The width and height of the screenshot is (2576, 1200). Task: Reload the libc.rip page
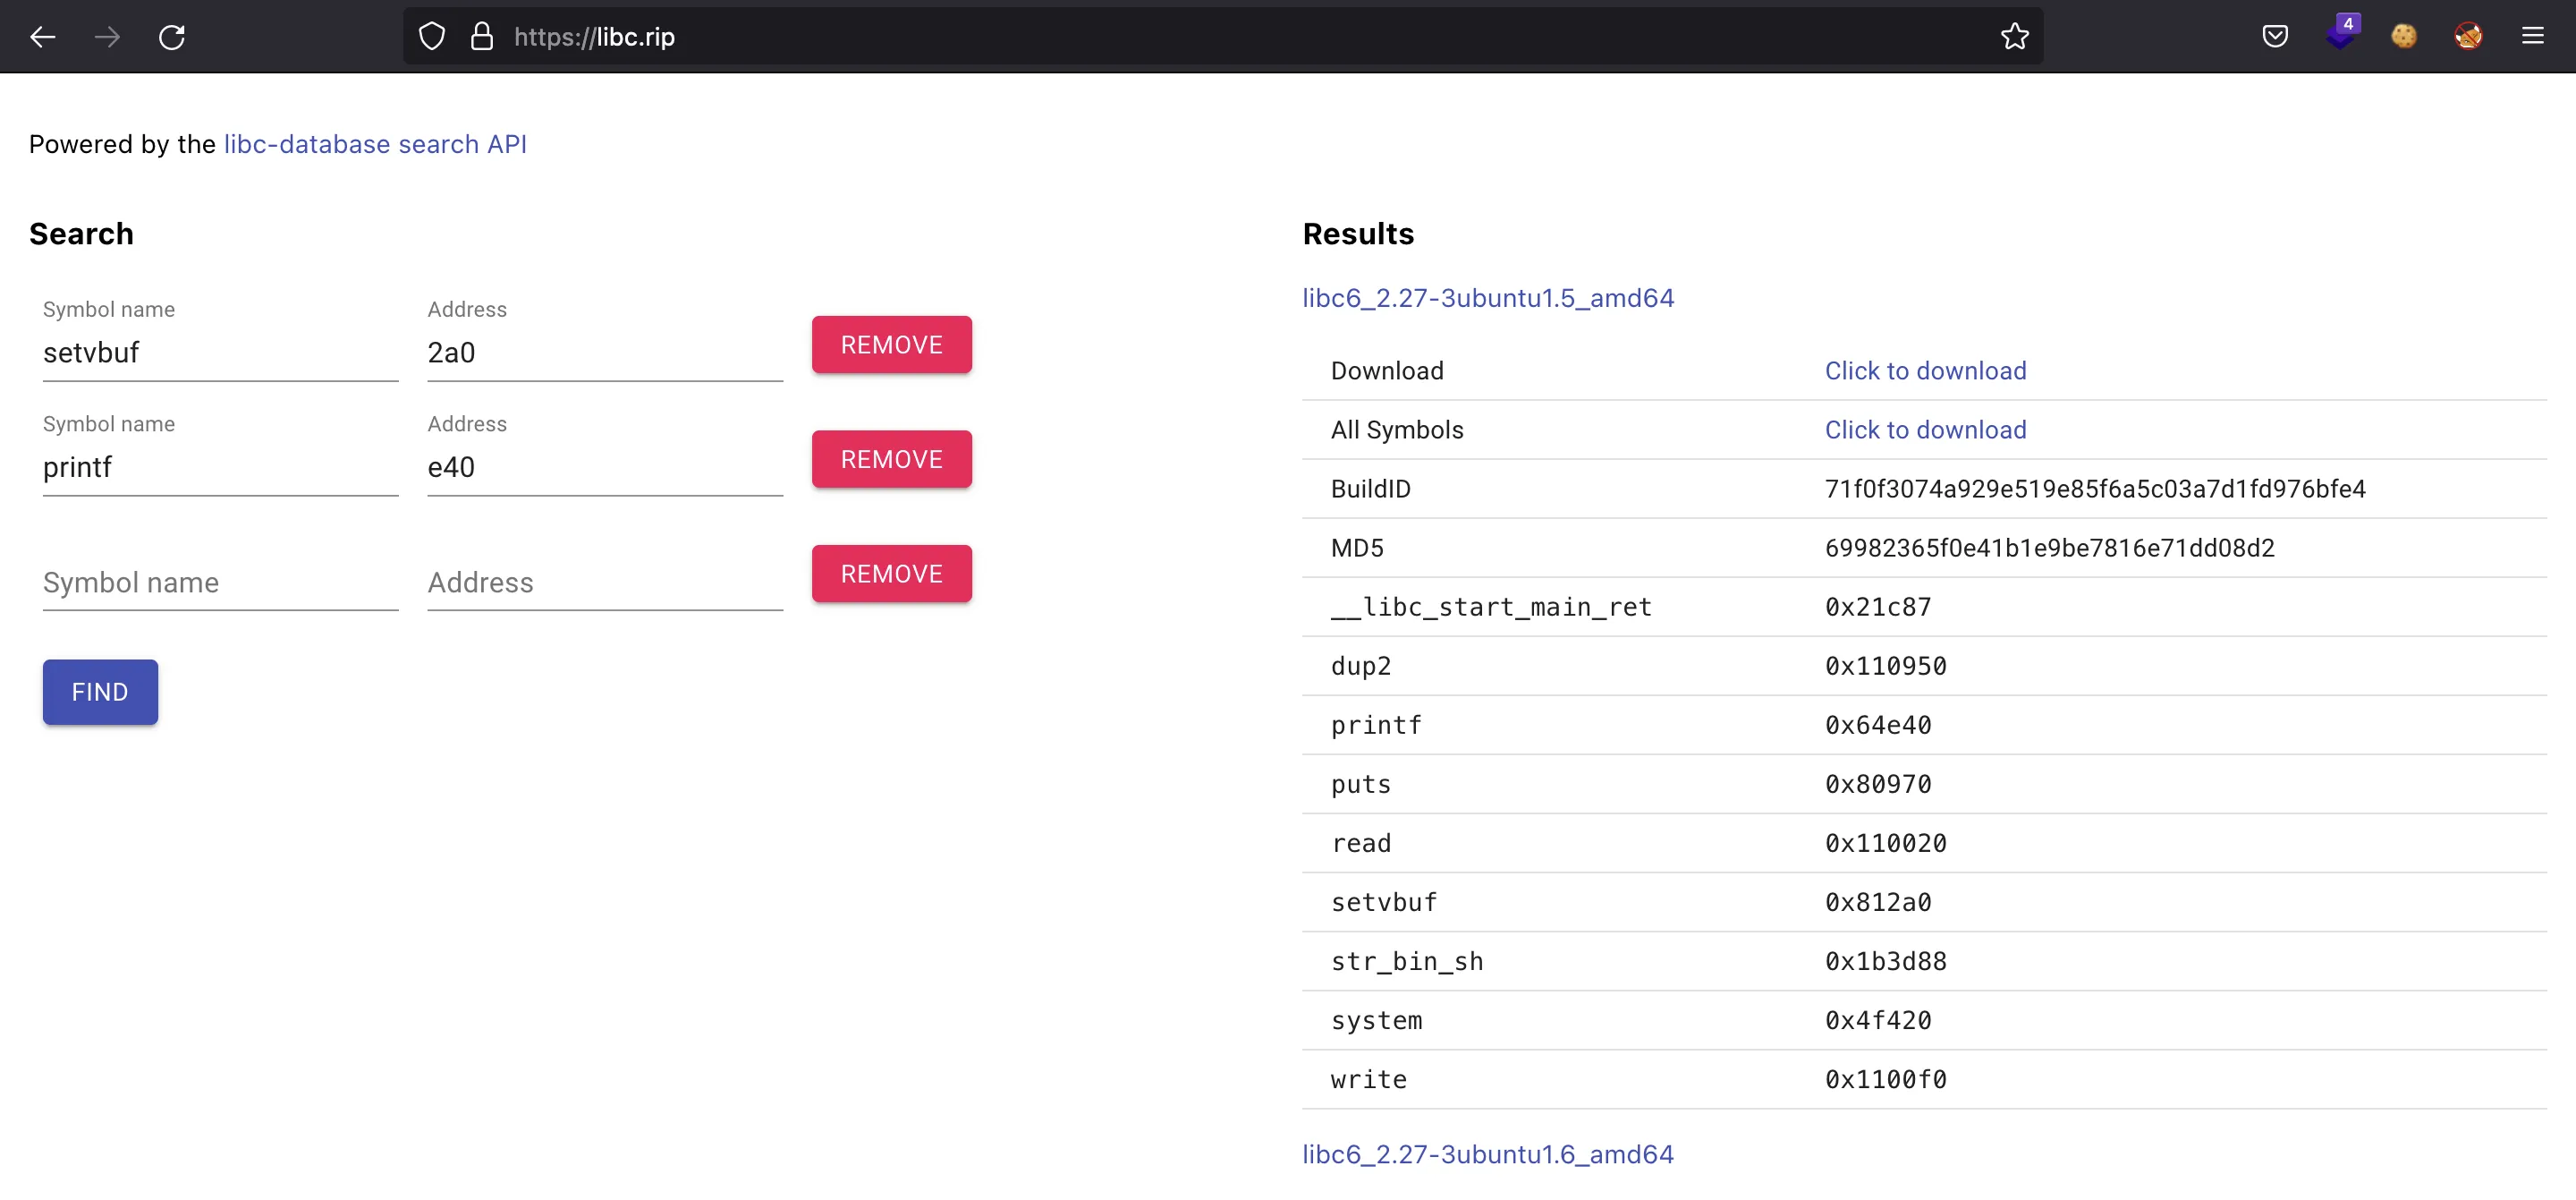(172, 37)
